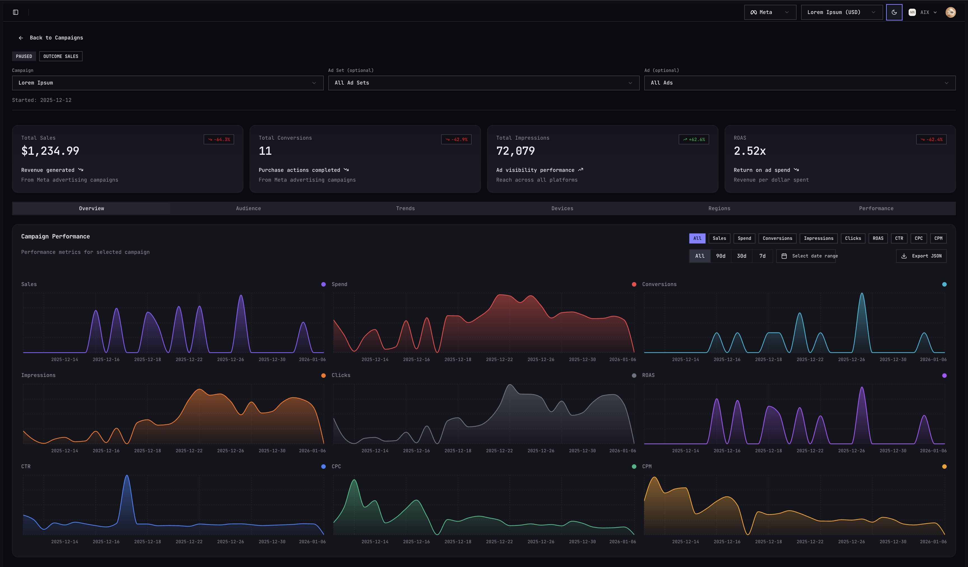This screenshot has height=567, width=968.
Task: Toggle dark mode with the moon icon
Action: pos(894,12)
